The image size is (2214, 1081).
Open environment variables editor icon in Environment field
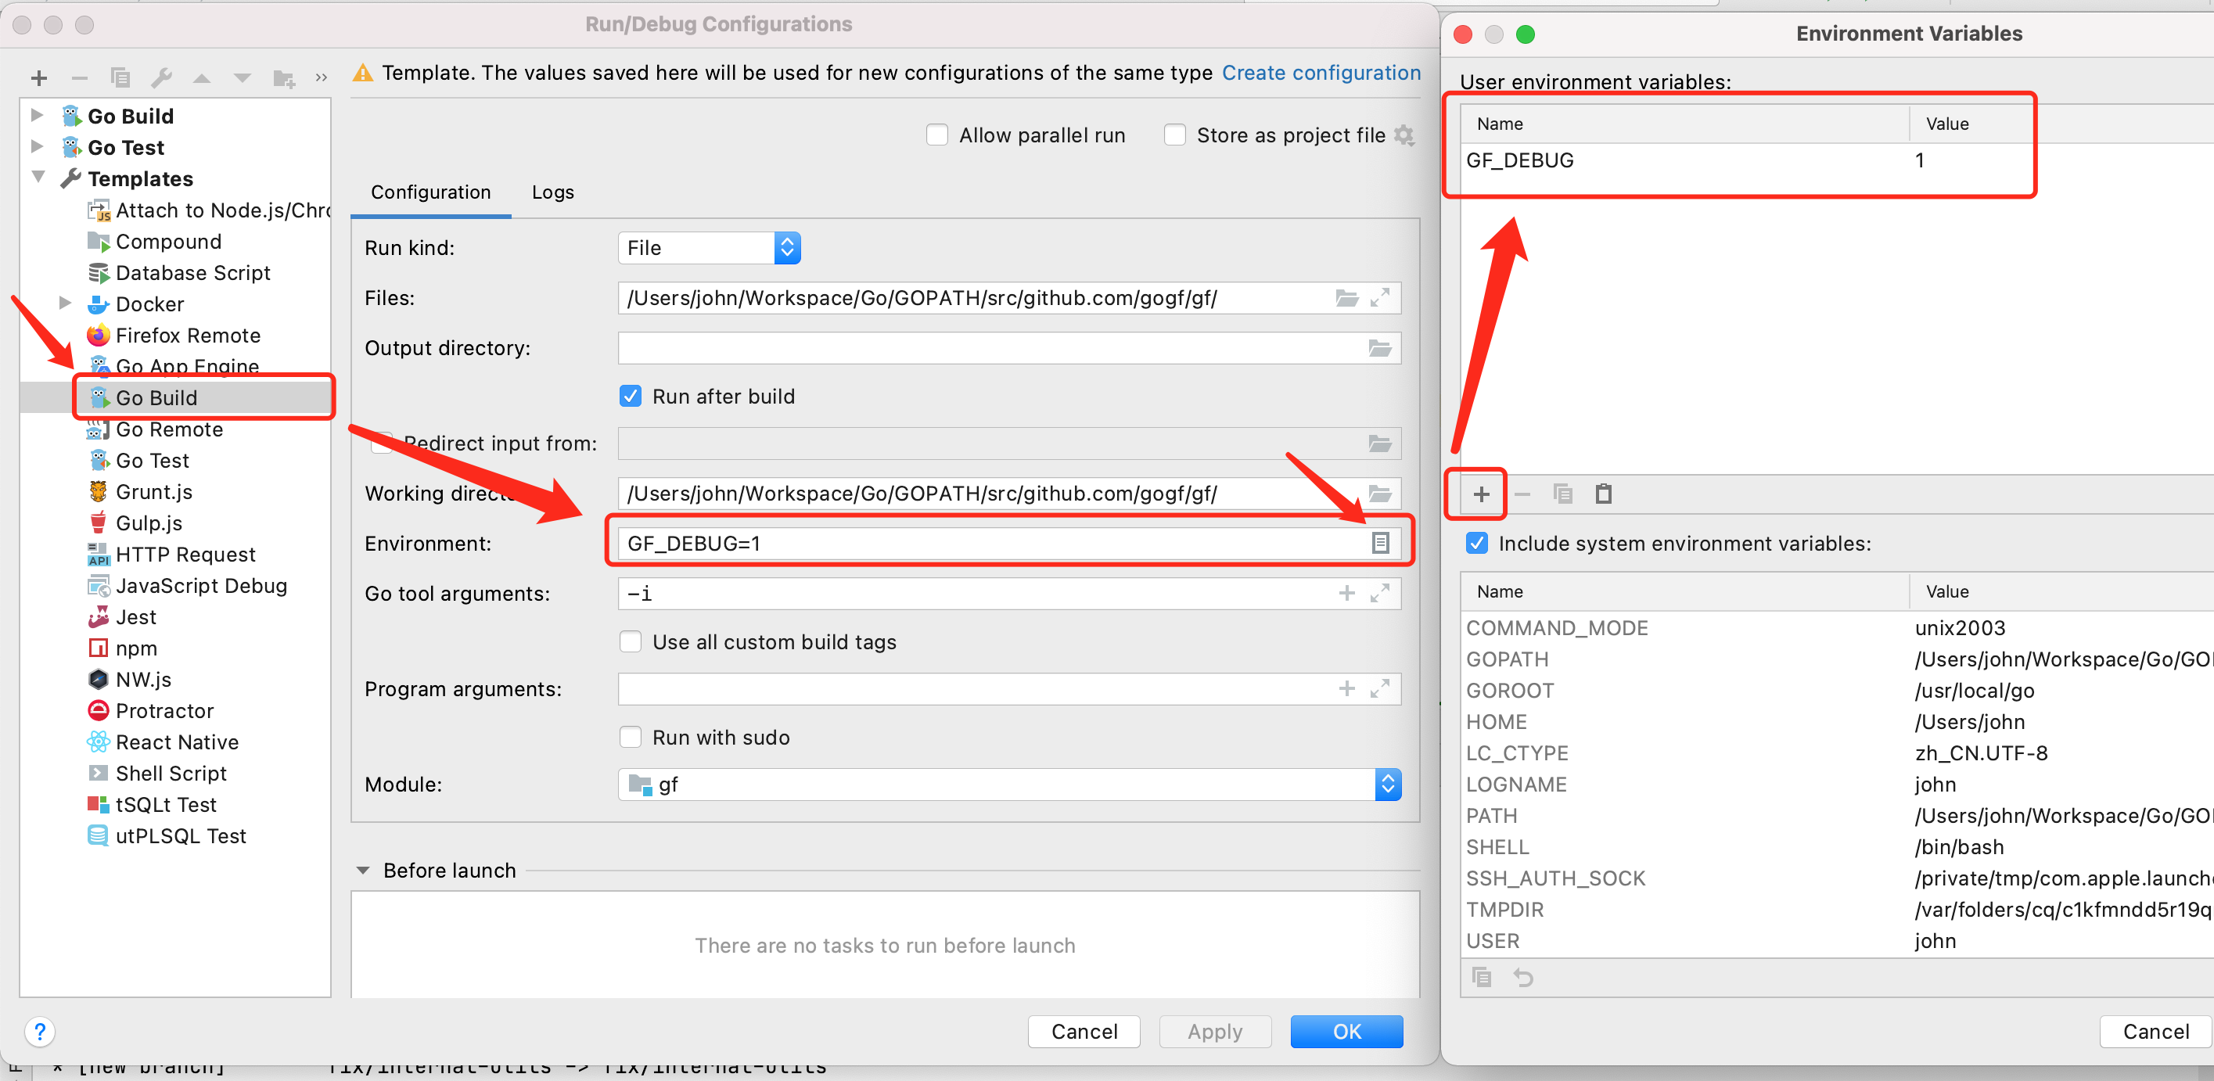point(1379,543)
